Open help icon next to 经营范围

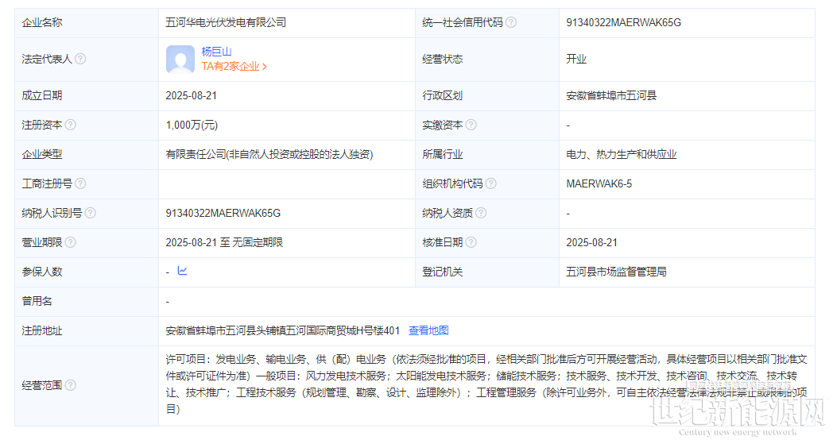[x=71, y=385]
